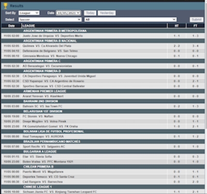
Task: Select Chilean Primera B league header
Action: tap(103, 167)
